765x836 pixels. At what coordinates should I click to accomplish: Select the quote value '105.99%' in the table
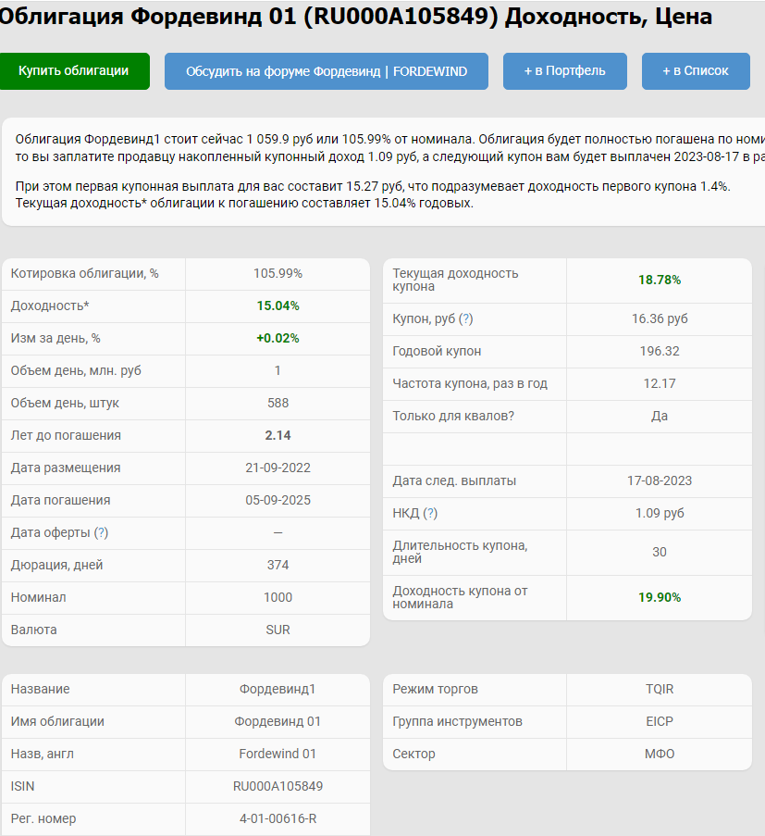coord(278,273)
